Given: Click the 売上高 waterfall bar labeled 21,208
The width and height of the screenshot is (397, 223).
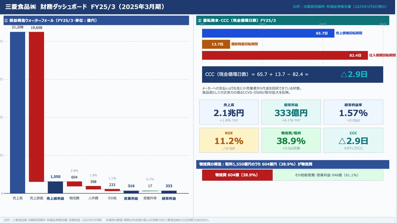Looking at the screenshot, I should pyautogui.click(x=18, y=112).
